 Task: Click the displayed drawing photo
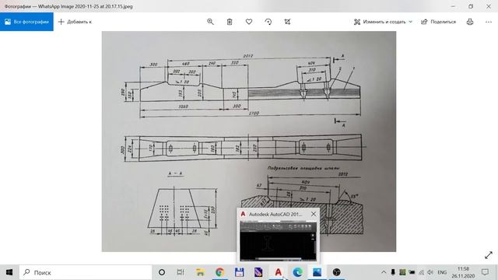pyautogui.click(x=249, y=142)
